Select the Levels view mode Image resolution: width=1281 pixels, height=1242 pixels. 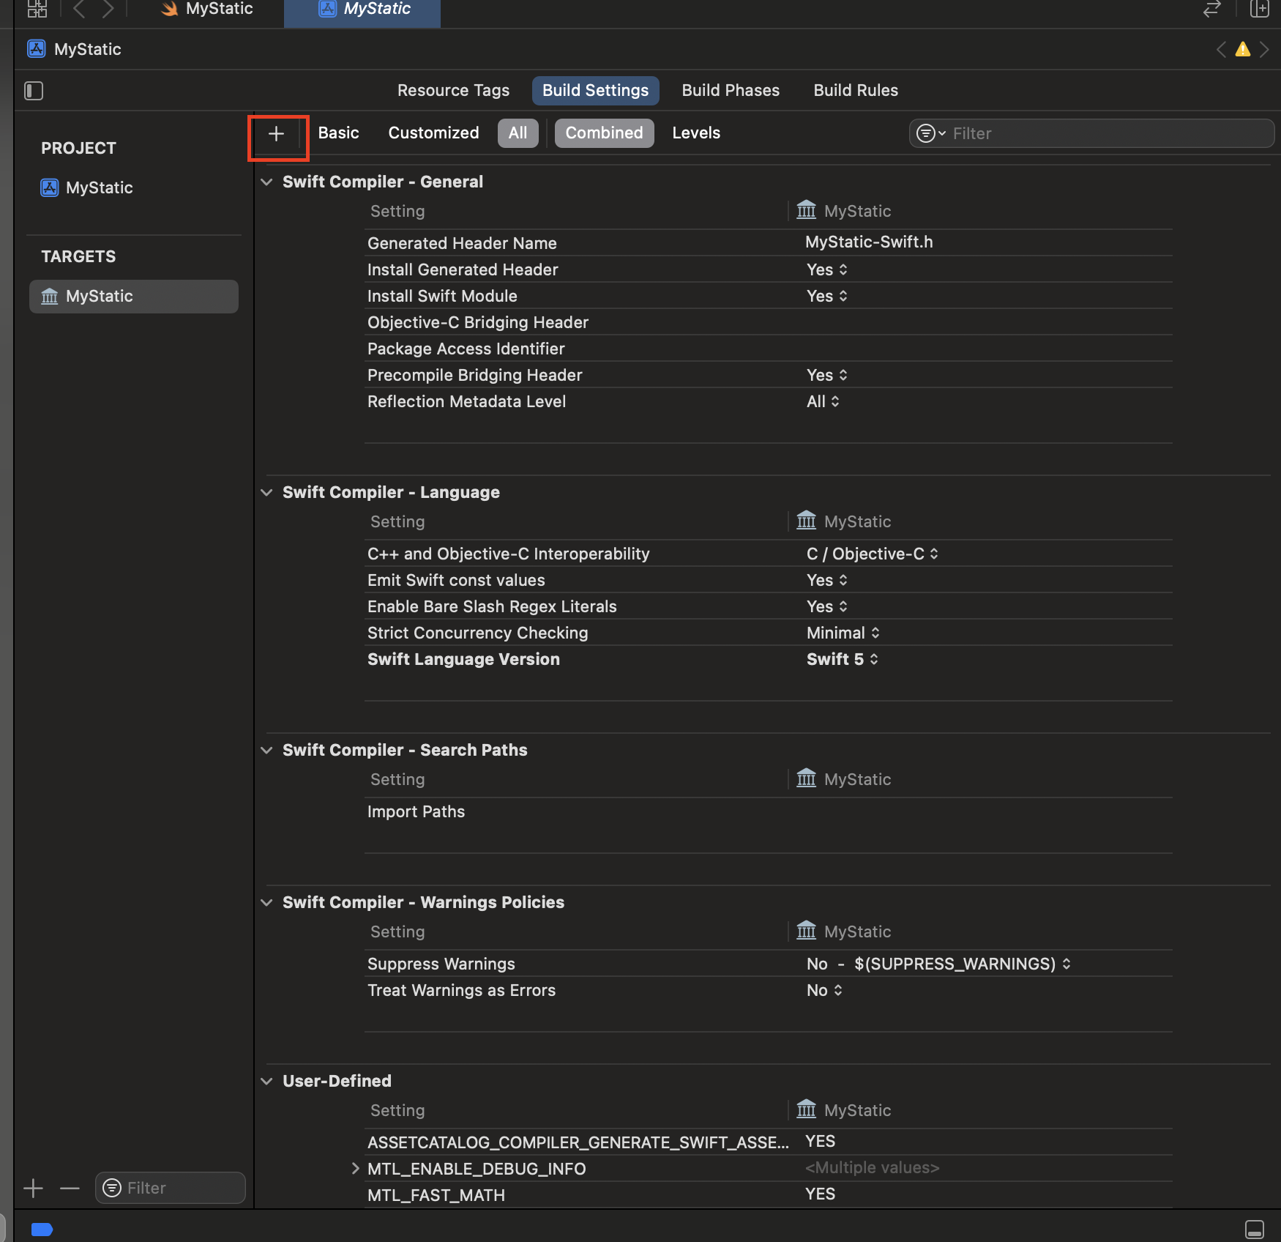[x=696, y=133]
